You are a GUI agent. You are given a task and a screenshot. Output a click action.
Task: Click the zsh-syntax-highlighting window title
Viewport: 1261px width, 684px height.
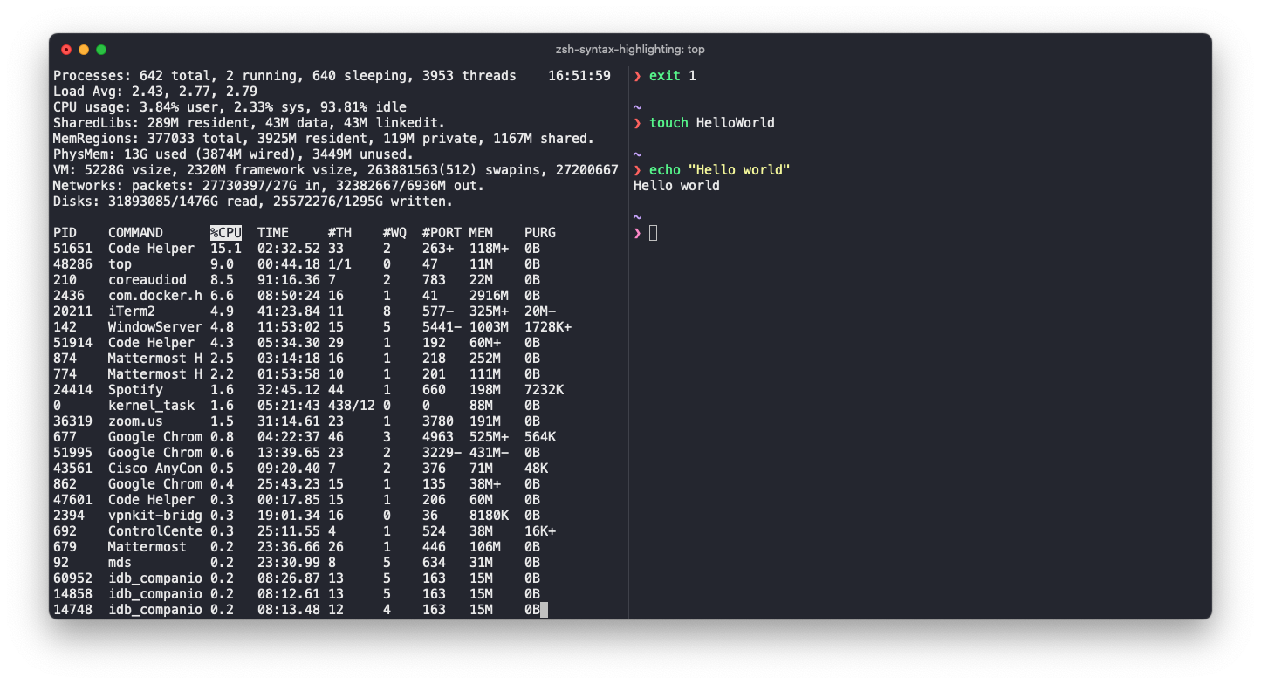point(630,49)
